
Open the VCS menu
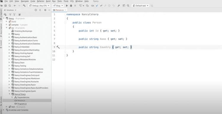[72, 1]
